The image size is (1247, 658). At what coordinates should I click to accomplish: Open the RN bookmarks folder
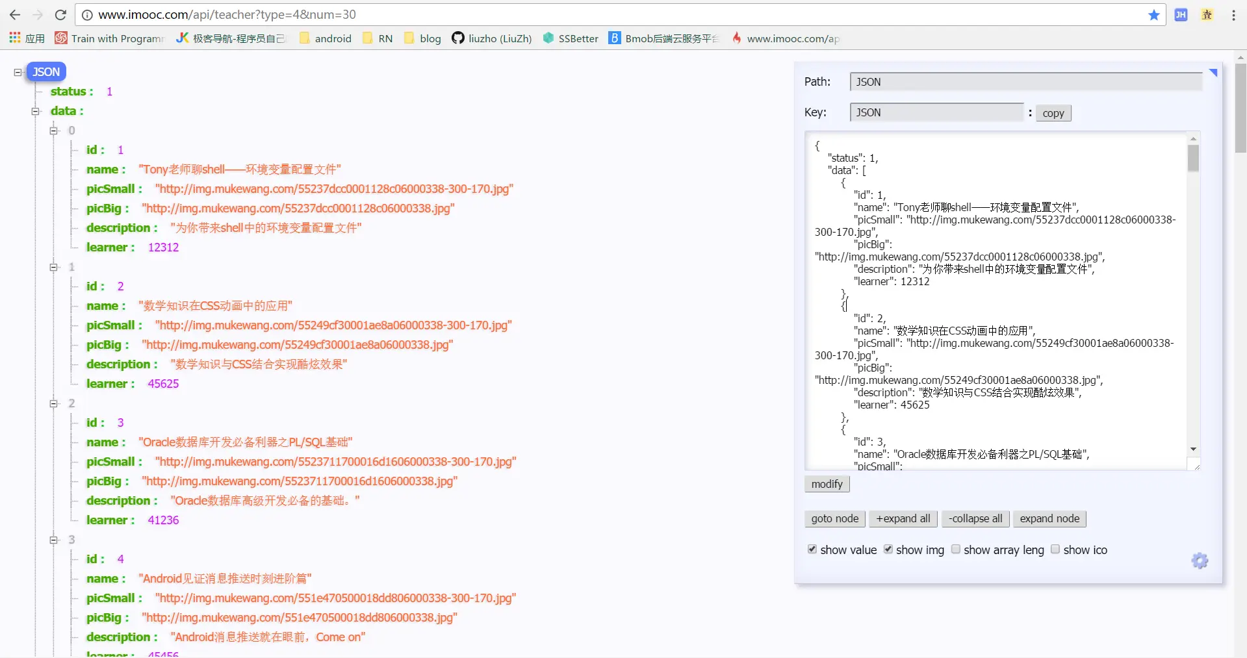click(x=378, y=38)
